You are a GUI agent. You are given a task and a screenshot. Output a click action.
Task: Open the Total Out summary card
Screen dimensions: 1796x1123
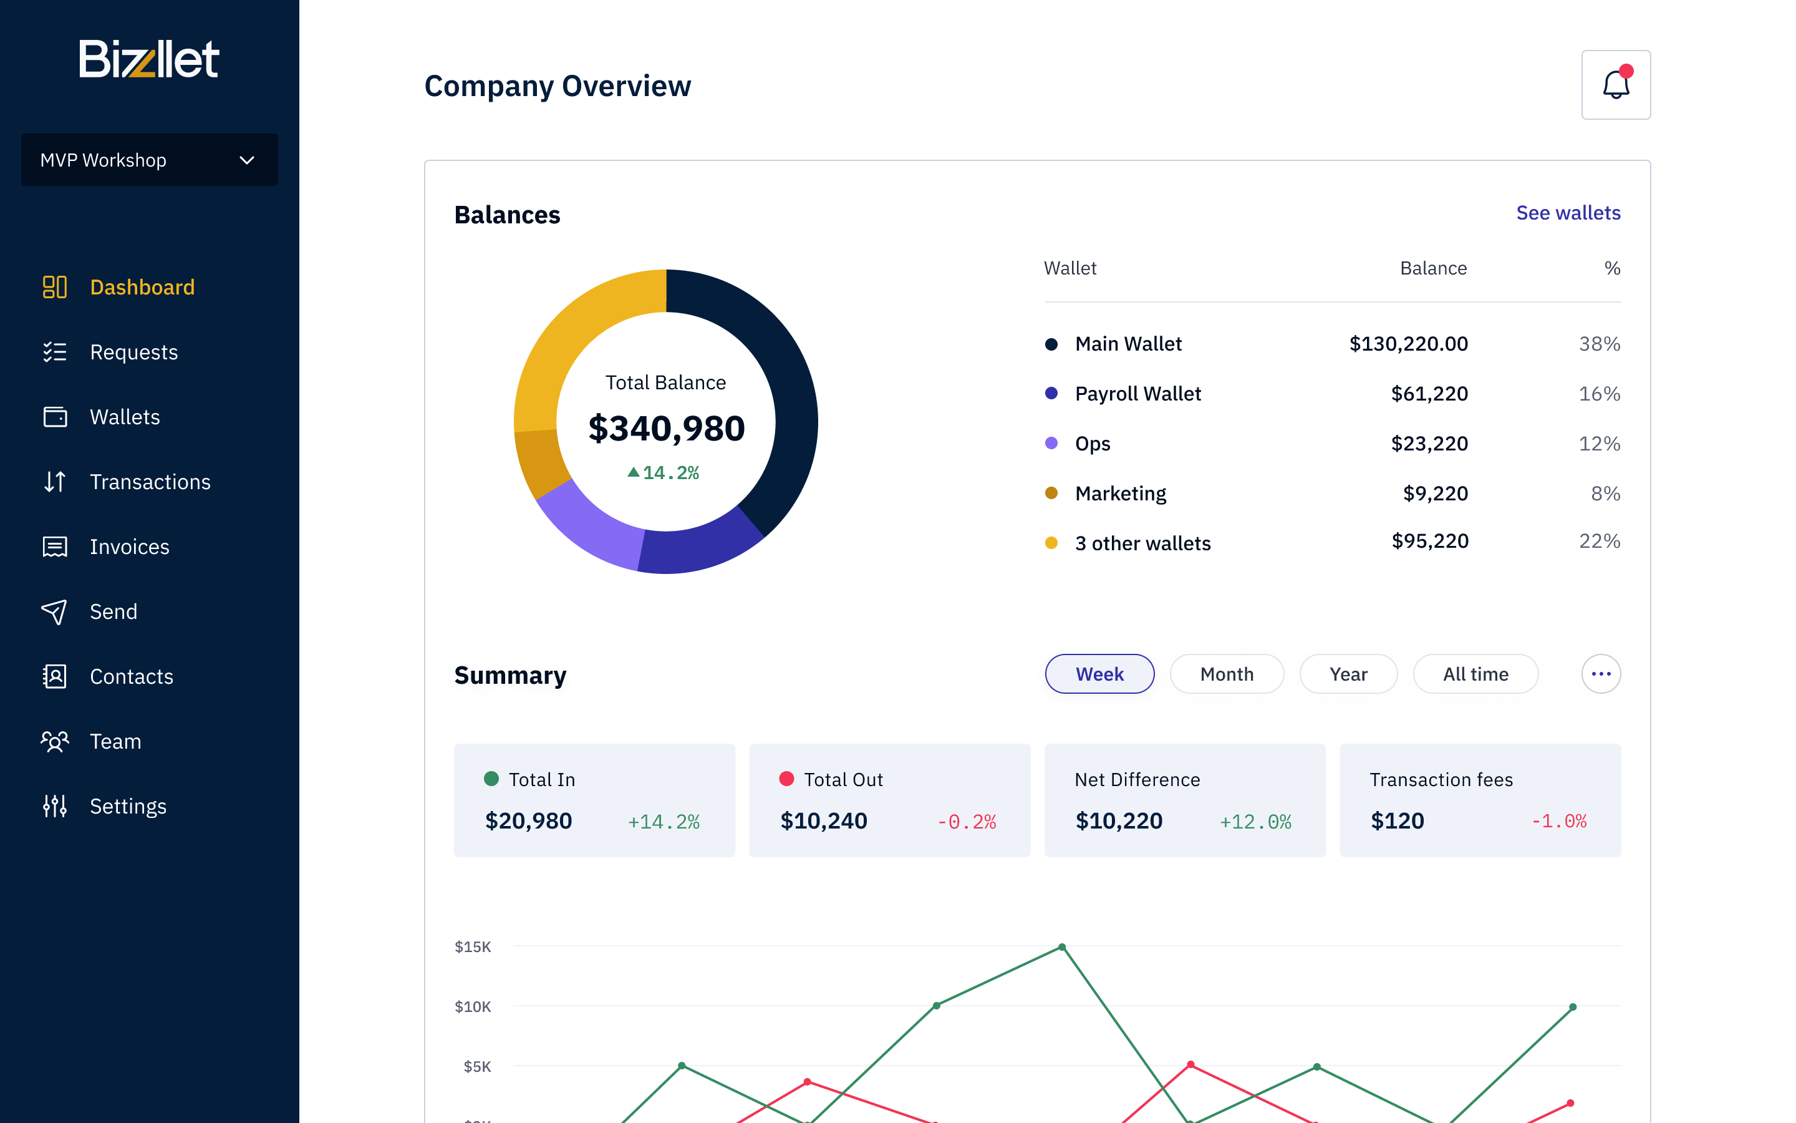pos(889,800)
